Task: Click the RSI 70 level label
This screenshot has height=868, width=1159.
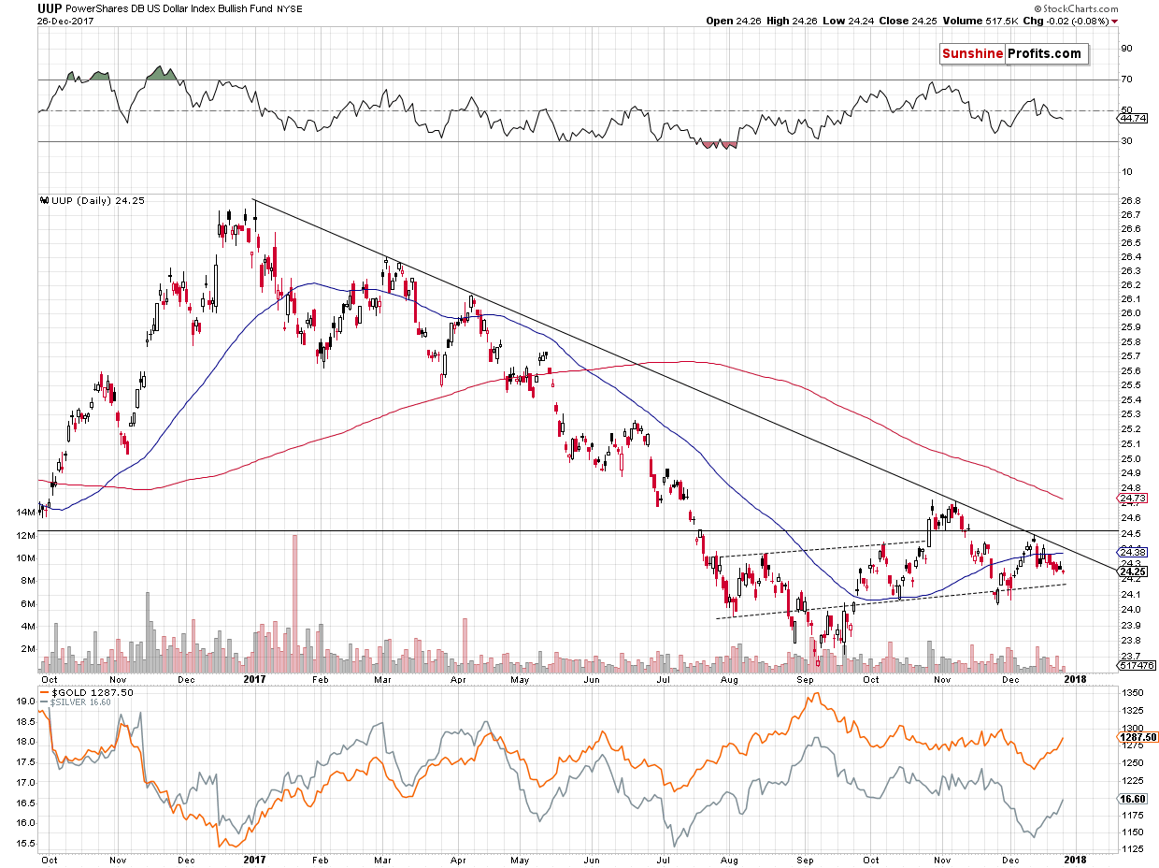Action: click(x=1126, y=80)
